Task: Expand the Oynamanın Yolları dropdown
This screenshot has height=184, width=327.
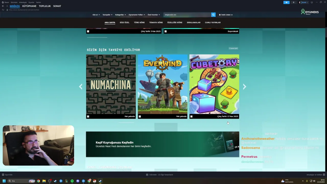Action: pos(137,15)
